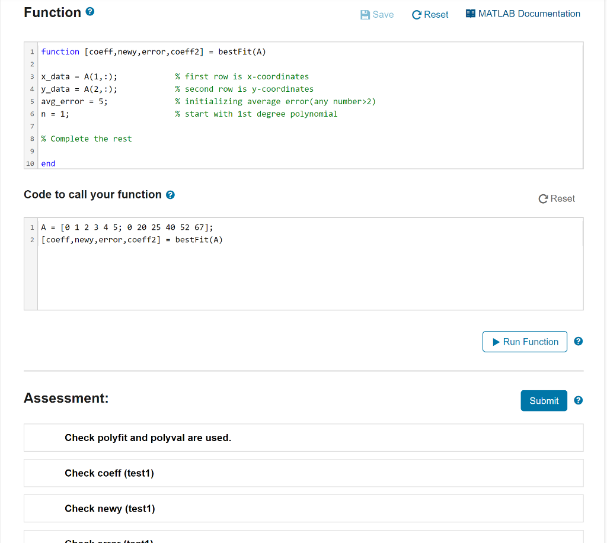Viewport: 607px width, 543px height.
Task: Reset the Function editor code
Action: (x=430, y=14)
